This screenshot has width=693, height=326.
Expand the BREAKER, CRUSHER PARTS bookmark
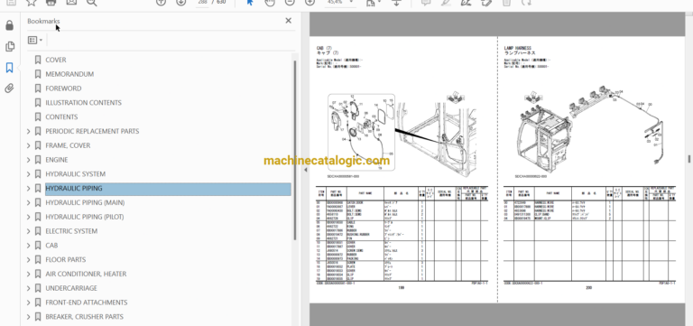click(29, 317)
